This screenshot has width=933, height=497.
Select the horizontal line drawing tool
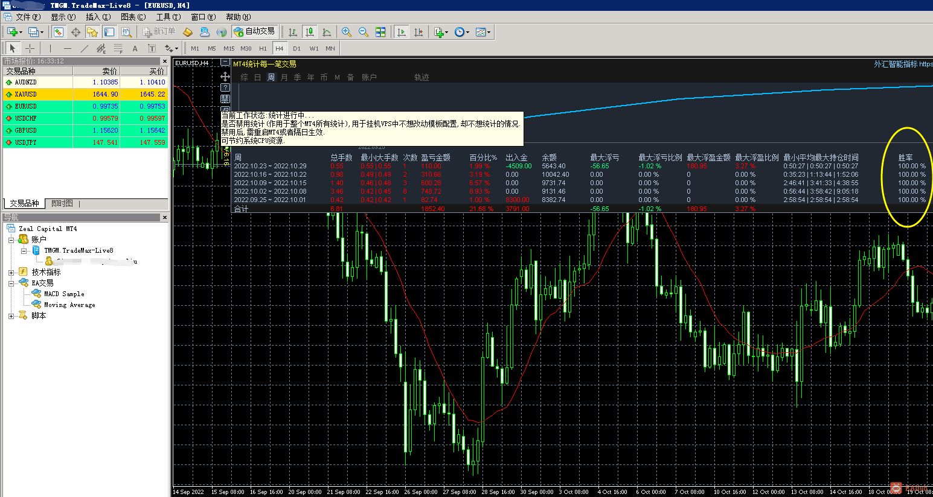67,48
